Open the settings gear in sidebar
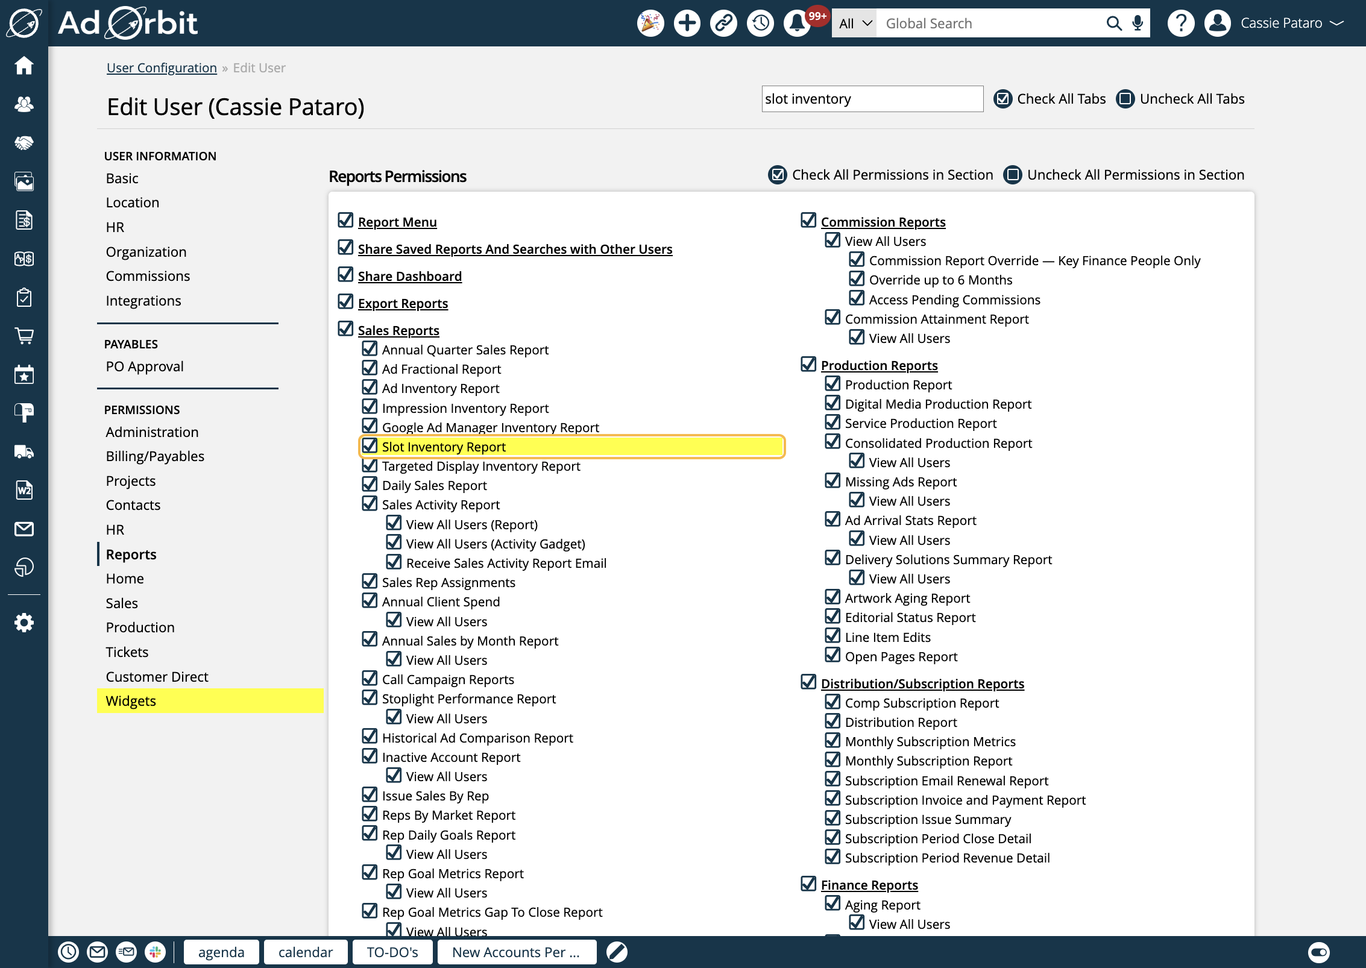 tap(24, 623)
